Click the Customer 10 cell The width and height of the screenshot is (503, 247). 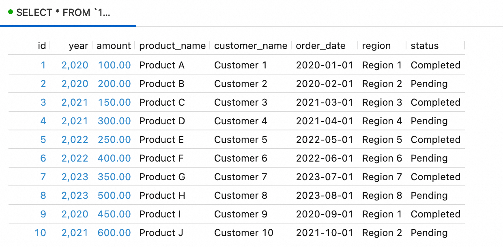pos(244,233)
